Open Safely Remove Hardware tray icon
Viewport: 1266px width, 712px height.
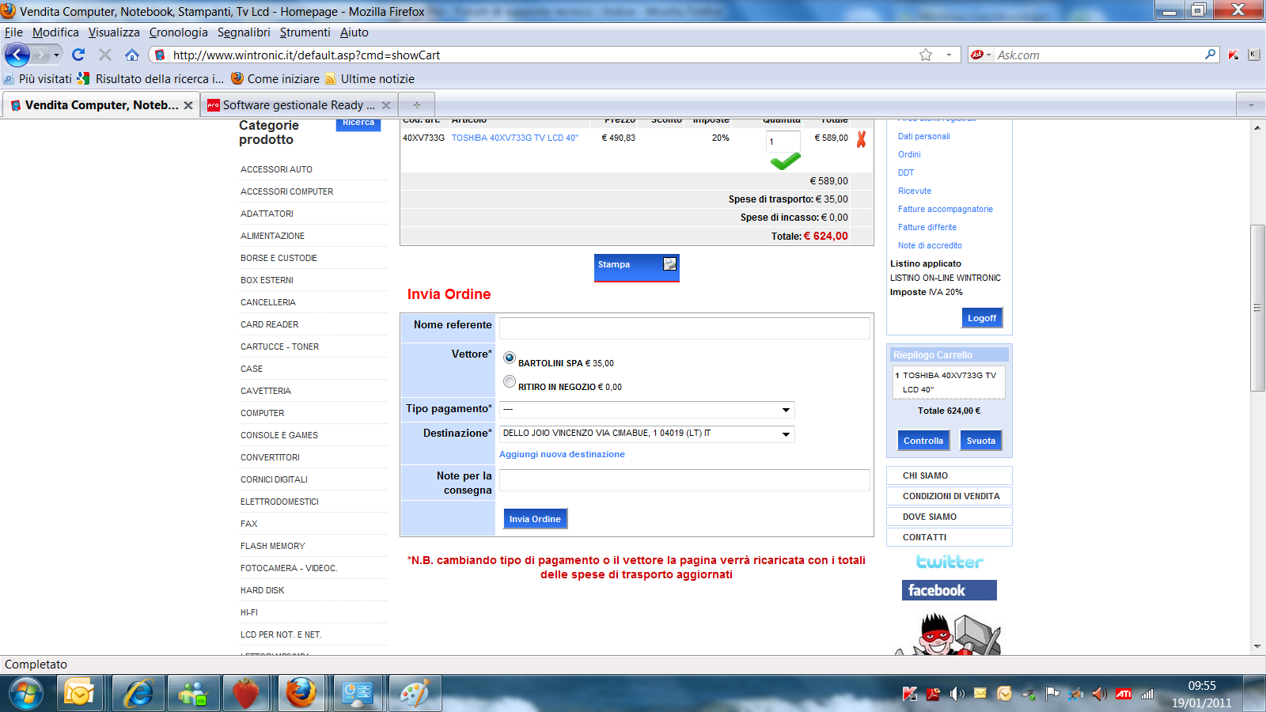point(1028,694)
